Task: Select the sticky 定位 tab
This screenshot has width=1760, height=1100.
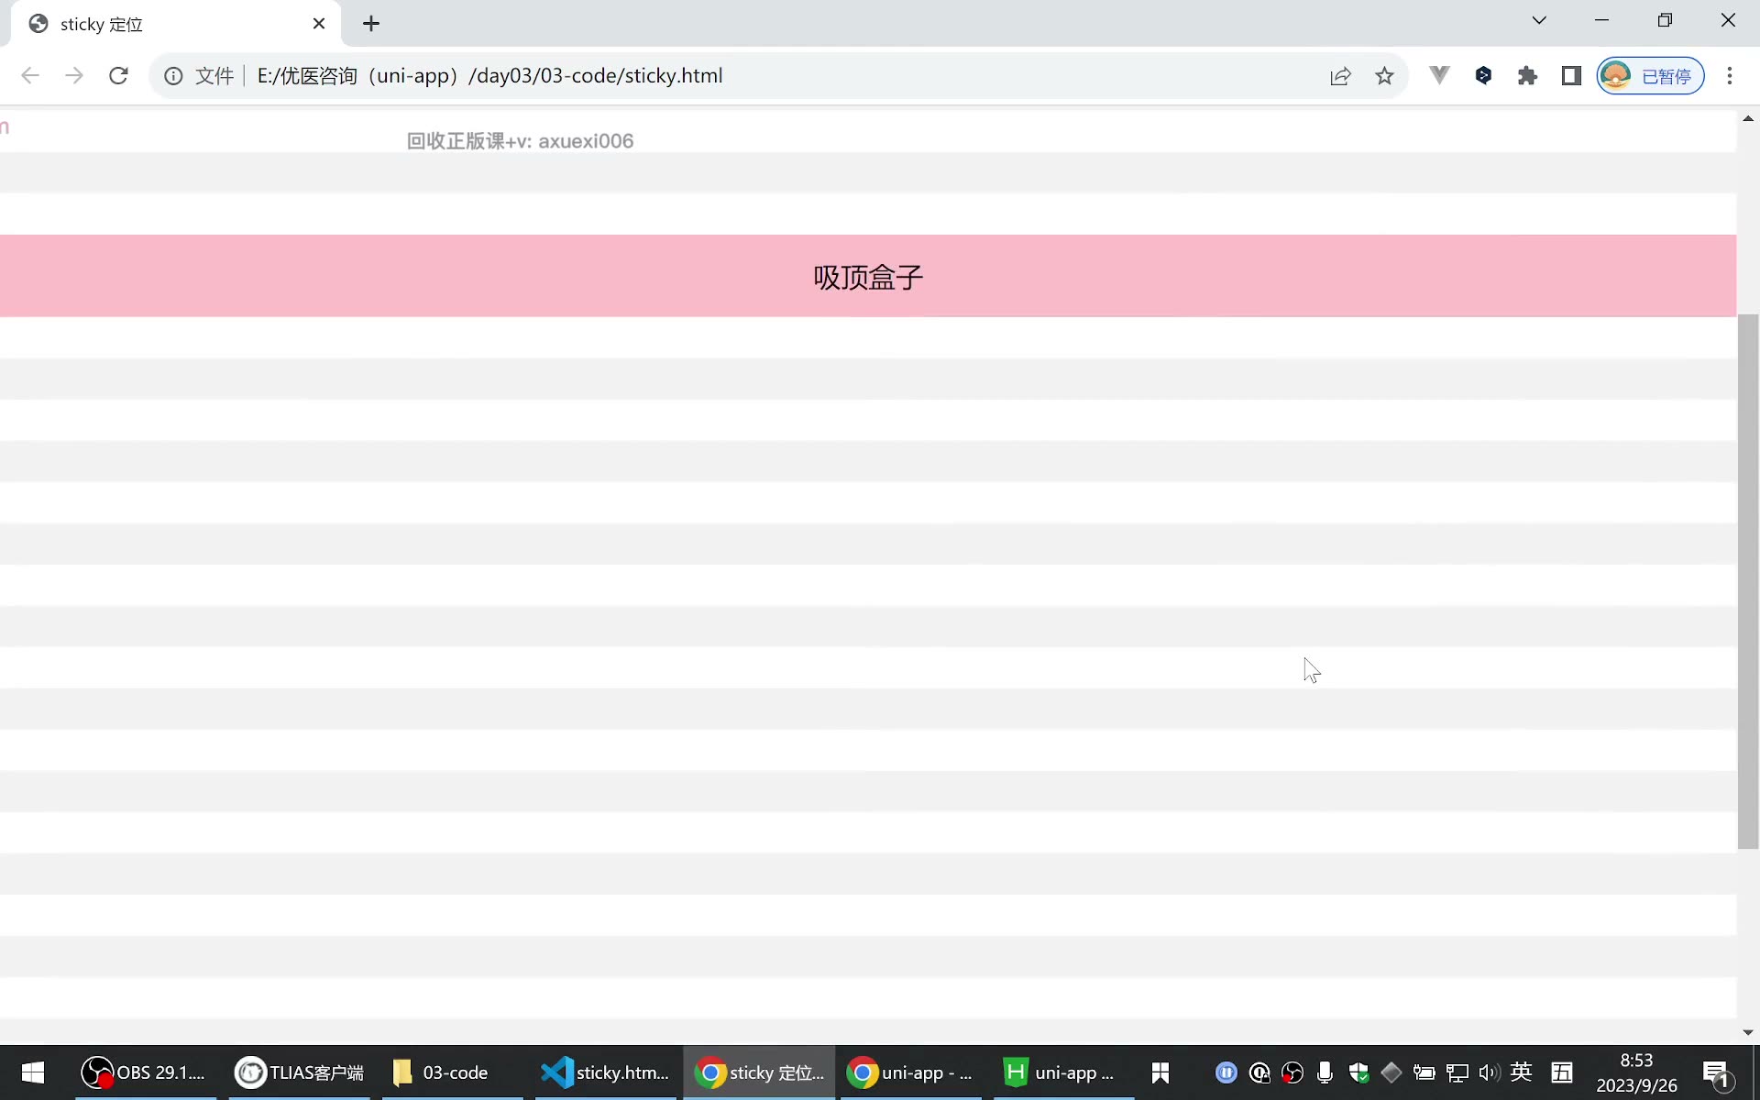Action: click(x=176, y=24)
